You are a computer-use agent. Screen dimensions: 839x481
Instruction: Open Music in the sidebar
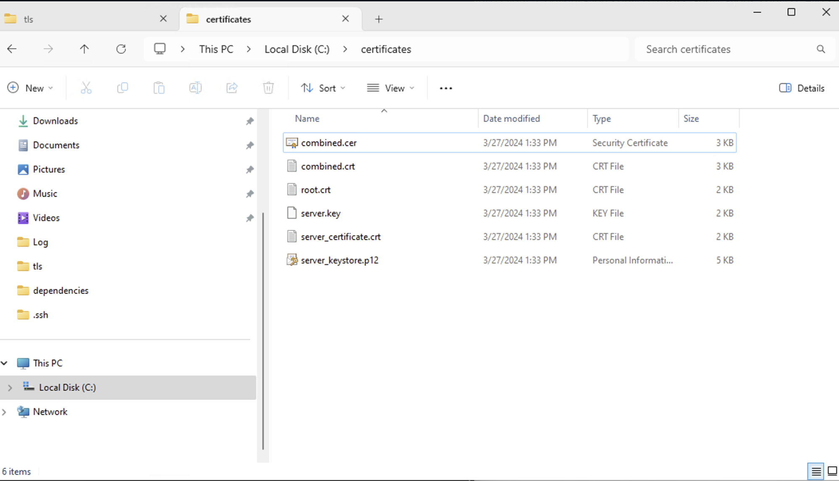coord(45,194)
